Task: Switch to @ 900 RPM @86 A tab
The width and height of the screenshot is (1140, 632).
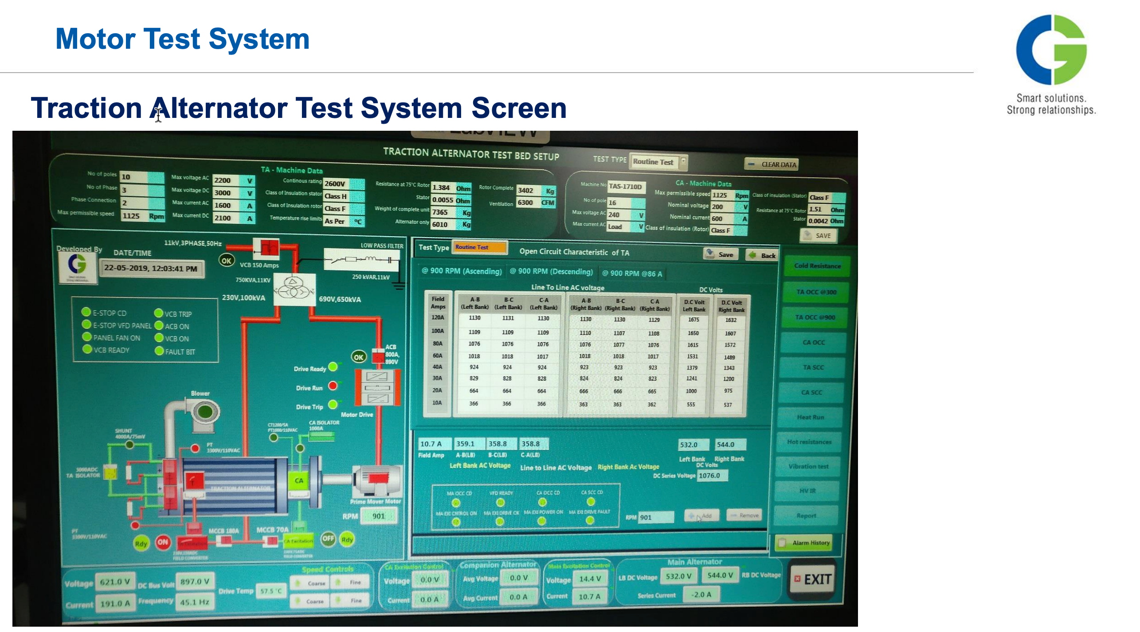Action: pos(631,274)
